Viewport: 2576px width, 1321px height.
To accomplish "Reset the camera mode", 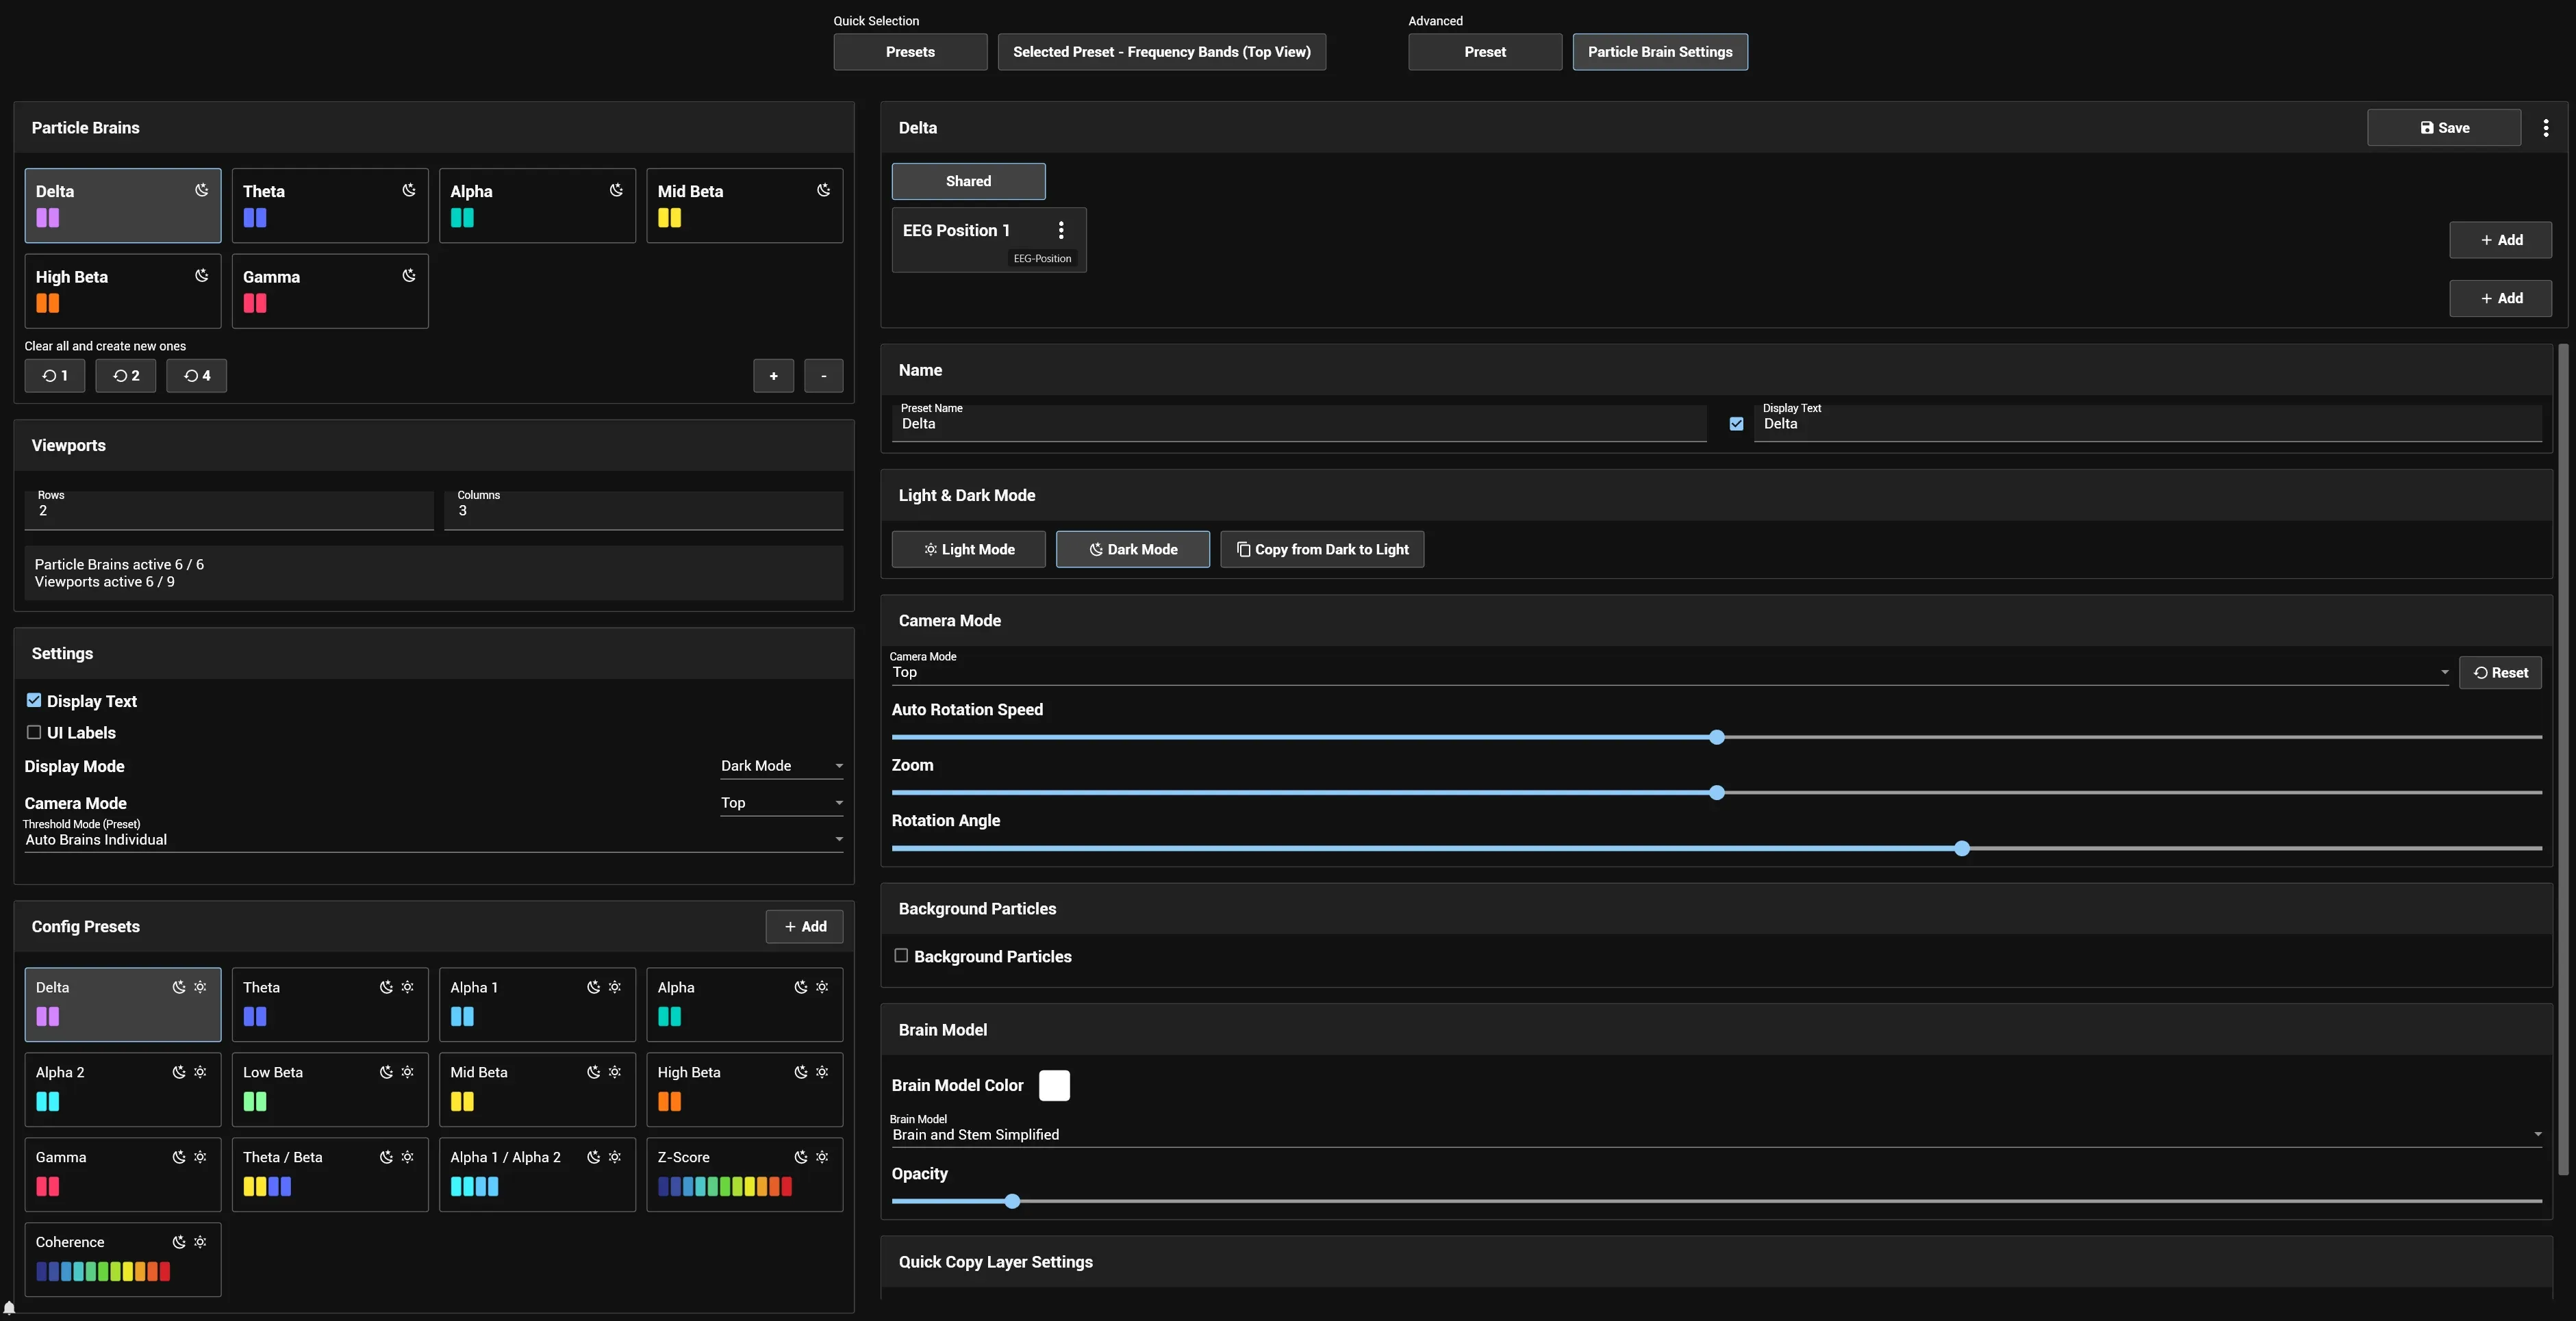I will tap(2500, 673).
